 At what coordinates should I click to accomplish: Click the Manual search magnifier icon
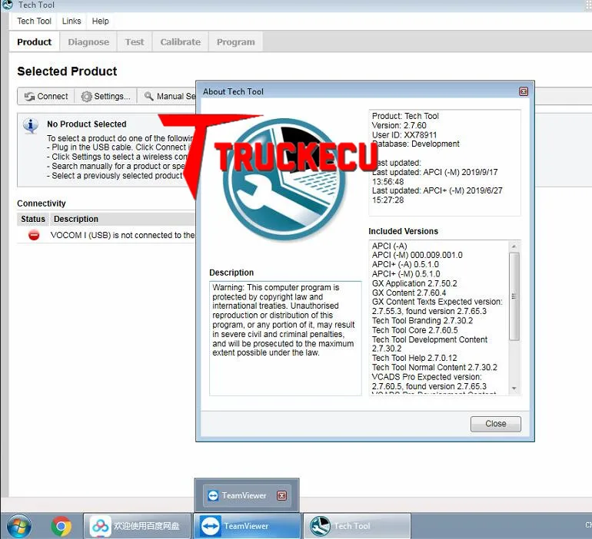[x=149, y=96]
